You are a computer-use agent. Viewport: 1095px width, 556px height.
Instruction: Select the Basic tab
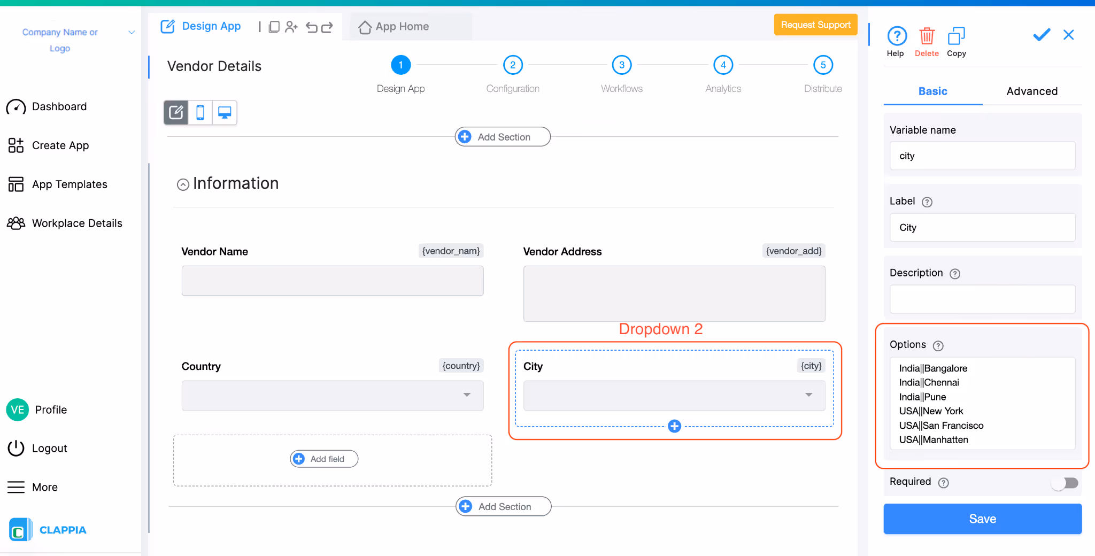[932, 91]
